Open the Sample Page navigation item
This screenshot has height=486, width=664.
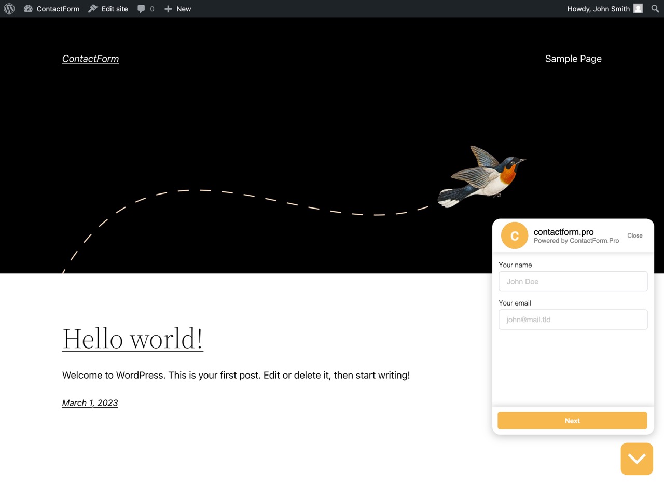[x=573, y=59]
